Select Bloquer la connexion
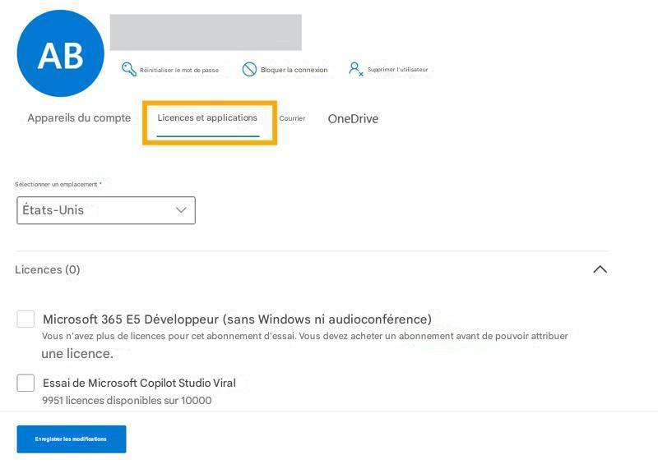 pos(294,70)
